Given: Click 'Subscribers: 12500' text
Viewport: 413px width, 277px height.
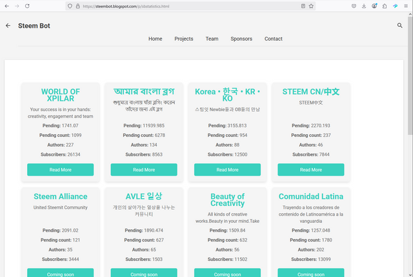Looking at the screenshot, I should 227,154.
